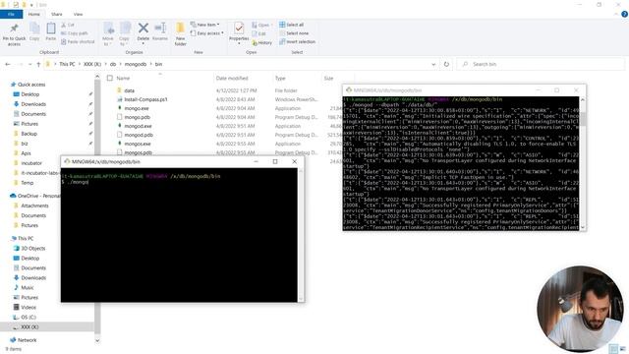This screenshot has width=629, height=354.
Task: Sort the list by Size column
Action: click(328, 79)
